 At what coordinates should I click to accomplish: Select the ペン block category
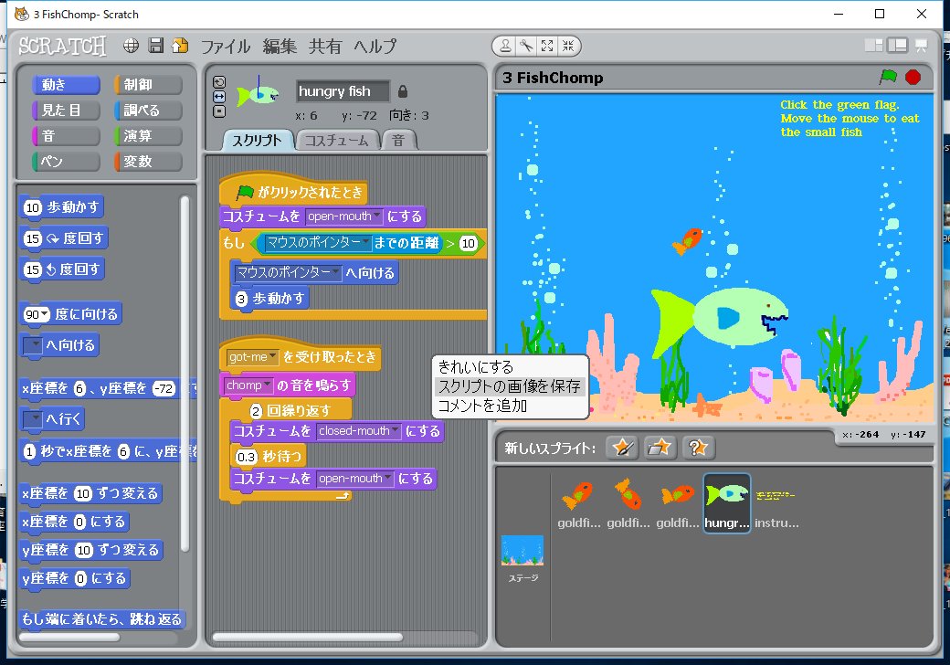pyautogui.click(x=66, y=161)
